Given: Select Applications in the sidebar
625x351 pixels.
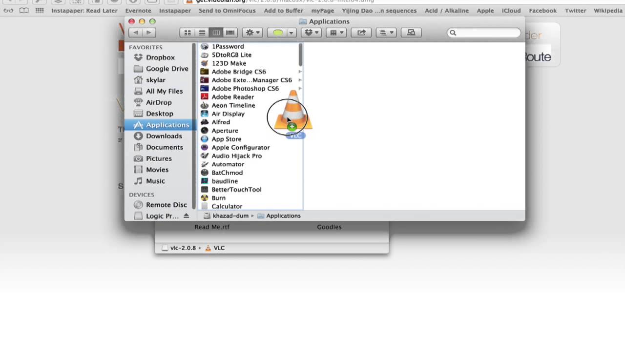Looking at the screenshot, I should coord(160,125).
